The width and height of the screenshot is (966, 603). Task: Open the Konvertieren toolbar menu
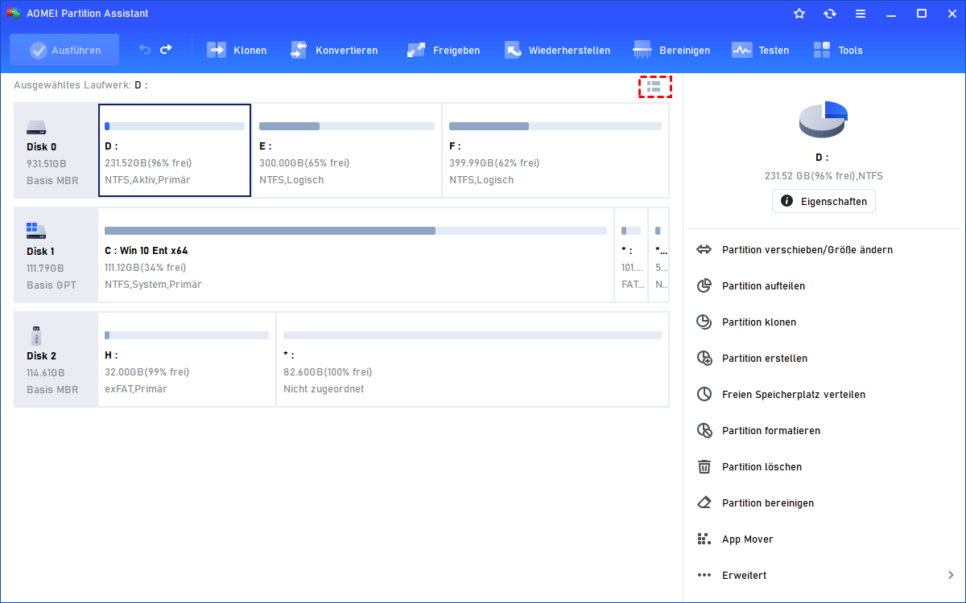(333, 50)
